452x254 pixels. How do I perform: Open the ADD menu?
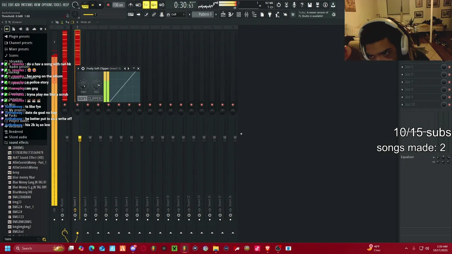coord(17,5)
